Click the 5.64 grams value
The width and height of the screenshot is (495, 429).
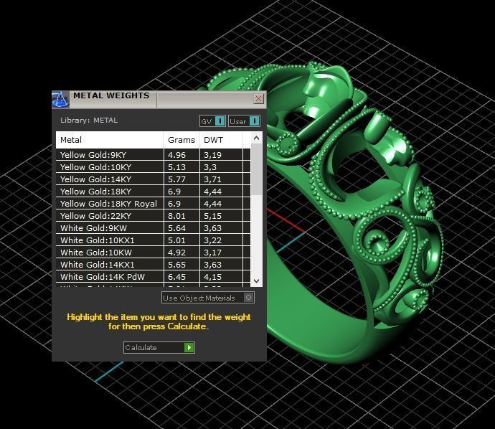[176, 228]
